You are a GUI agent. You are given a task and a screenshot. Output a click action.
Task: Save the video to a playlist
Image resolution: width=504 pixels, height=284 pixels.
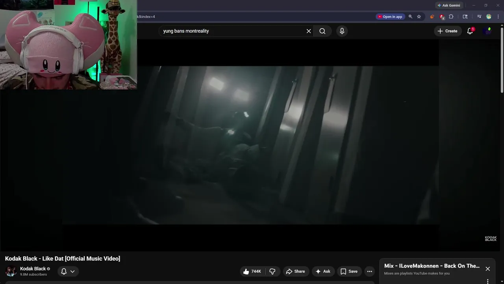coord(349,271)
